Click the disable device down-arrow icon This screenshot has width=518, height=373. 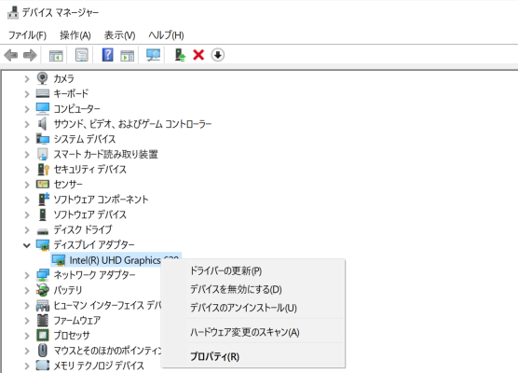[x=218, y=55]
